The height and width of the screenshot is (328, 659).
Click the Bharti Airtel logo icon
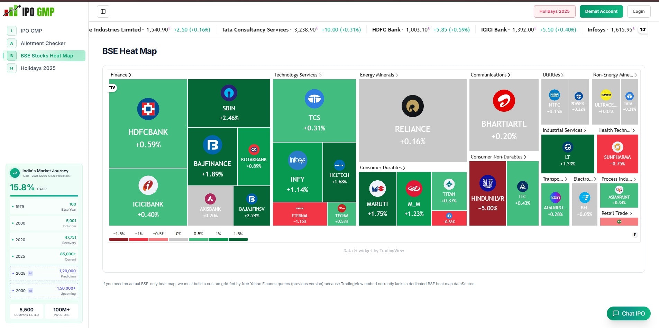(504, 101)
